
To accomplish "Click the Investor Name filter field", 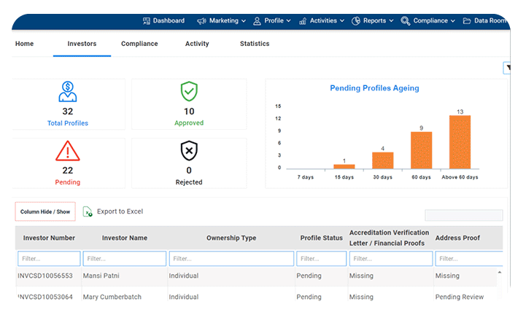I will 125,259.
